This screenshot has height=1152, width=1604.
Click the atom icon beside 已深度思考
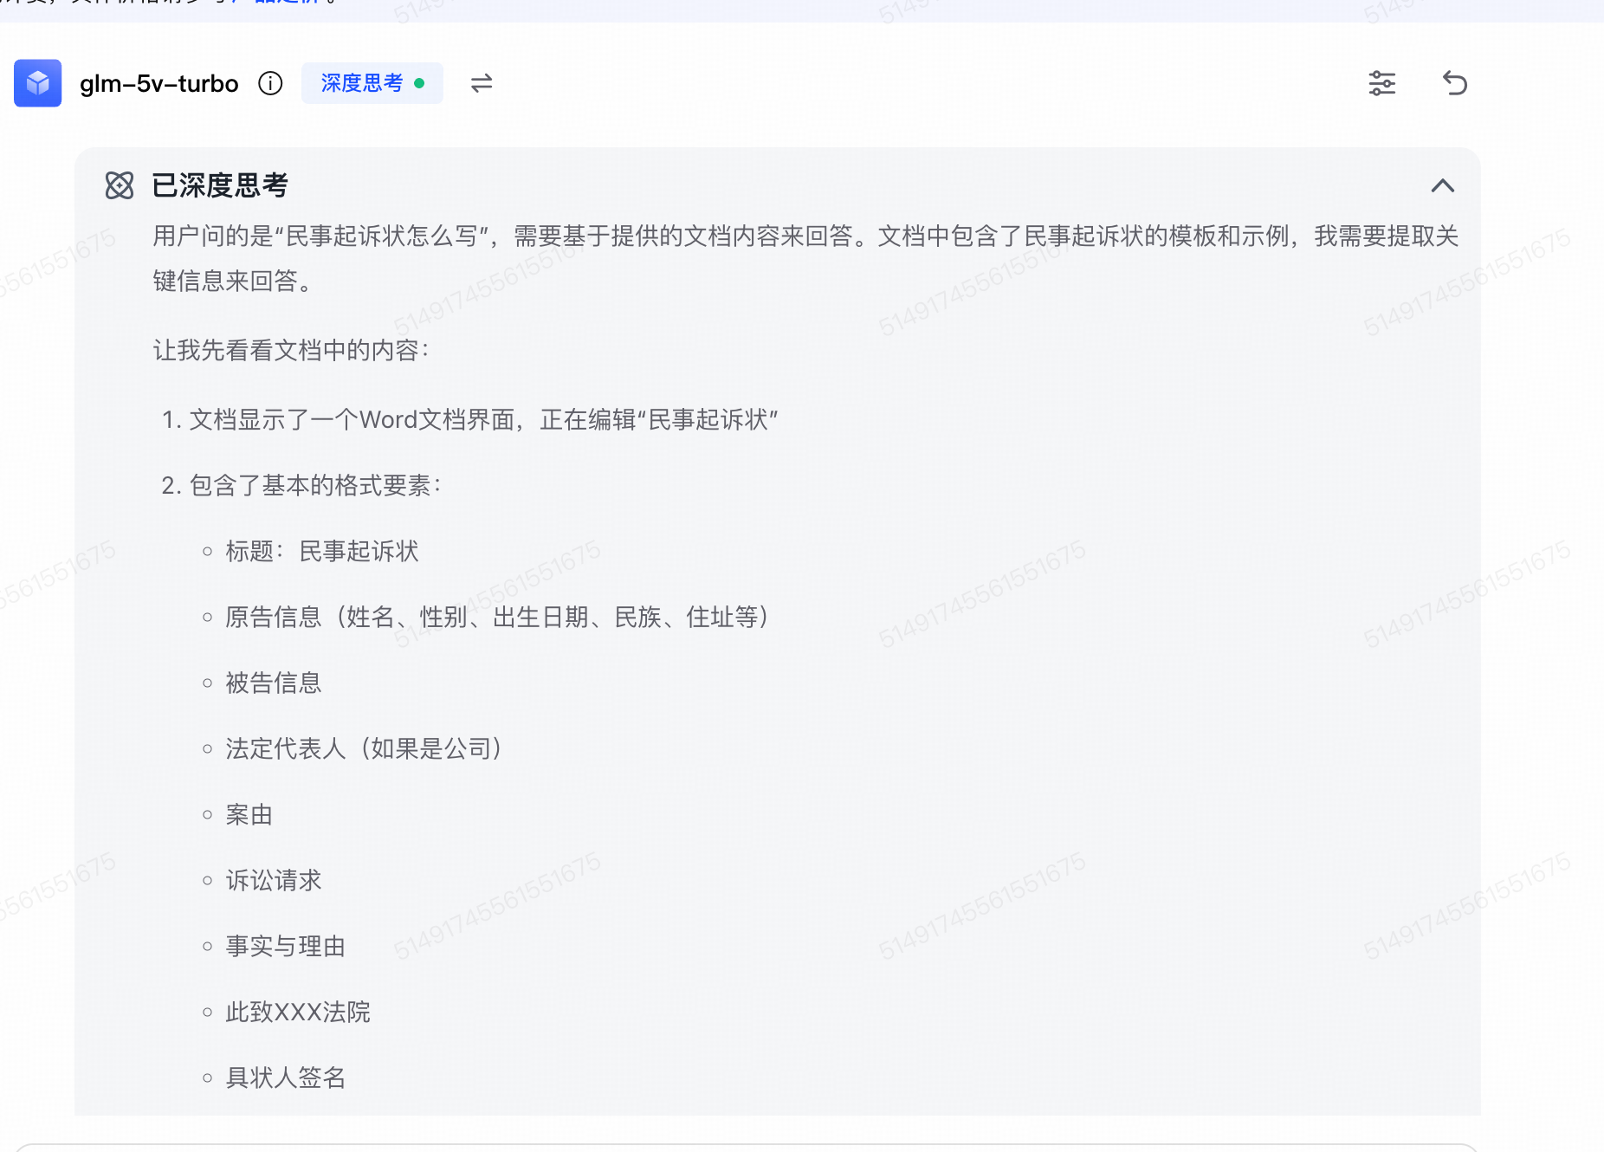pyautogui.click(x=120, y=185)
